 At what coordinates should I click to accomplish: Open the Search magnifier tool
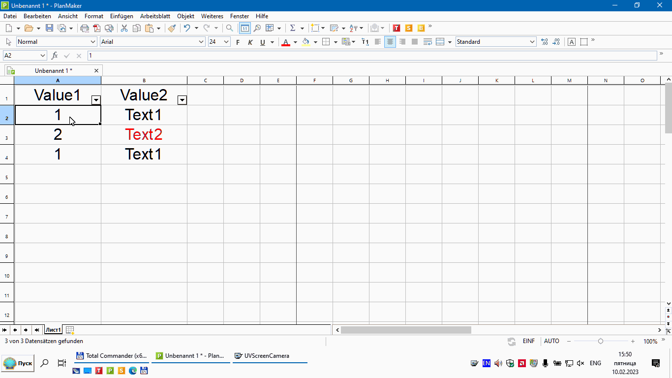pyautogui.click(x=230, y=28)
